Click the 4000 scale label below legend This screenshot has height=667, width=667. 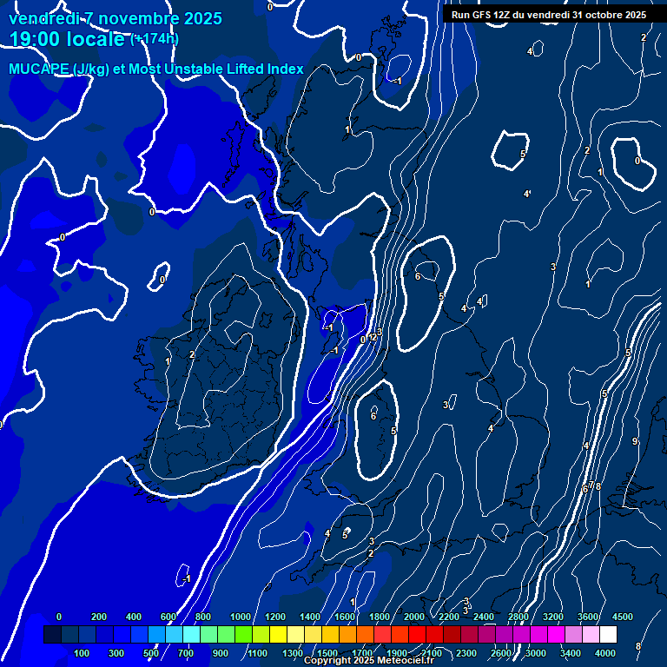coord(605,653)
